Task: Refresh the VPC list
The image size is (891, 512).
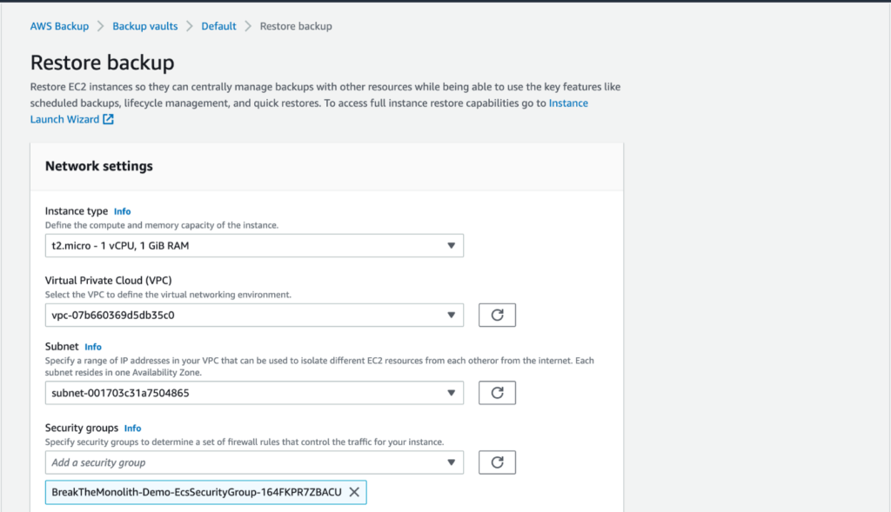Action: coord(497,315)
